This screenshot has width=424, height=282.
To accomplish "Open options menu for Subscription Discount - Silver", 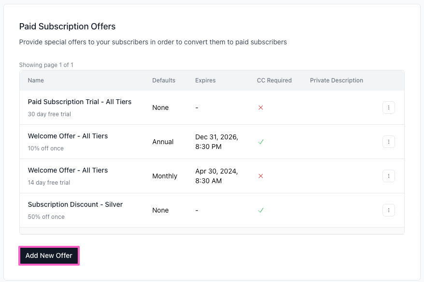I will 388,210.
